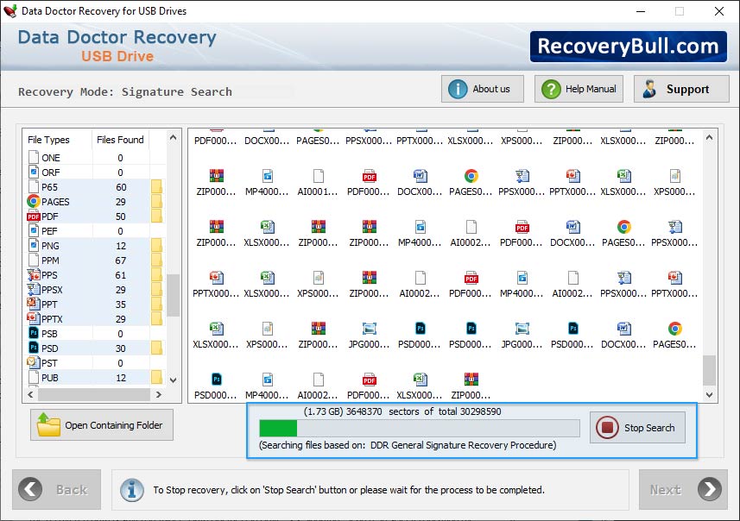Click the count 60 in the P65 row
The width and height of the screenshot is (740, 521).
(x=121, y=187)
